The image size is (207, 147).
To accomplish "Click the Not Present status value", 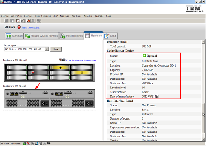I will [x=149, y=105].
